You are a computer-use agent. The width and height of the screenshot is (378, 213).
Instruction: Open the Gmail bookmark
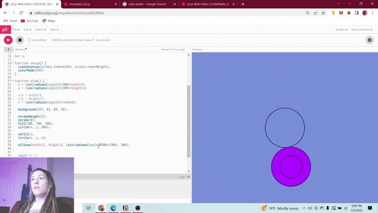coord(11,21)
